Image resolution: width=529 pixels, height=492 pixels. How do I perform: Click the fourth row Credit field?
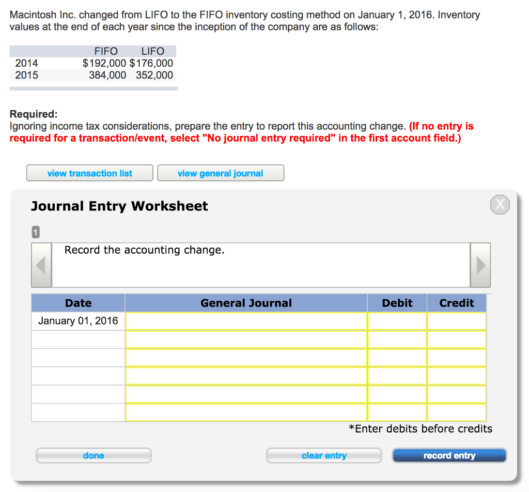coord(457,376)
